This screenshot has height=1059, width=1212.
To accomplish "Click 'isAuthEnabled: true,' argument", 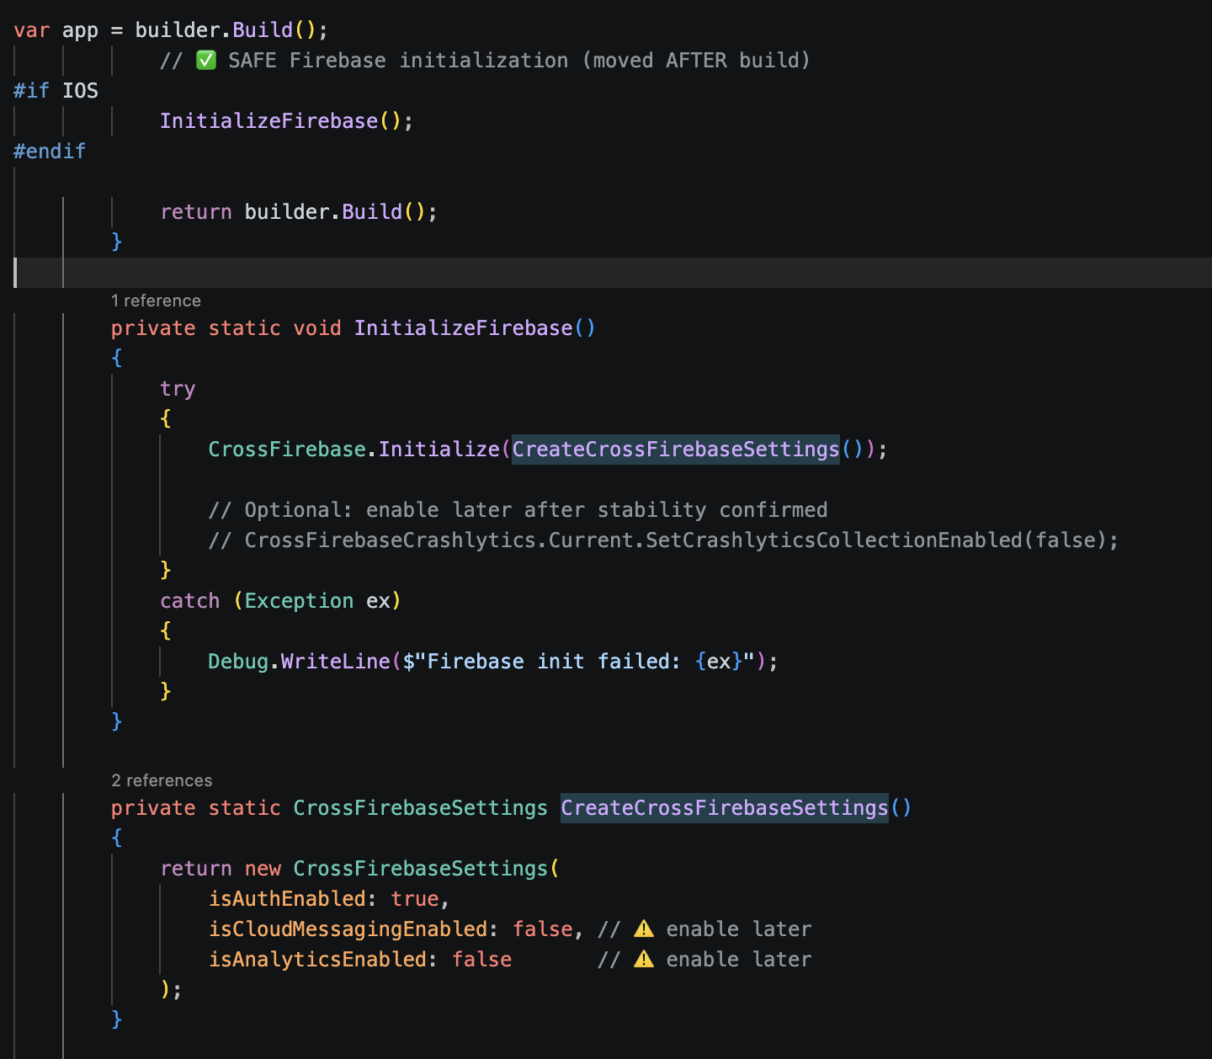I will point(329,899).
